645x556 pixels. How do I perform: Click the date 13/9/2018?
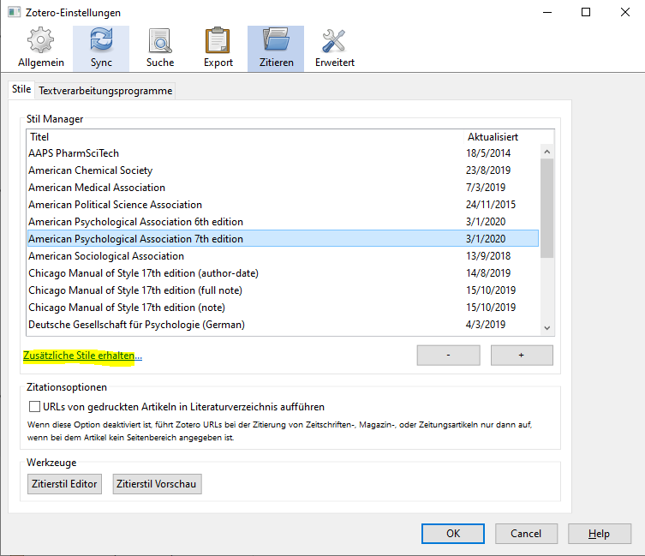(x=488, y=256)
